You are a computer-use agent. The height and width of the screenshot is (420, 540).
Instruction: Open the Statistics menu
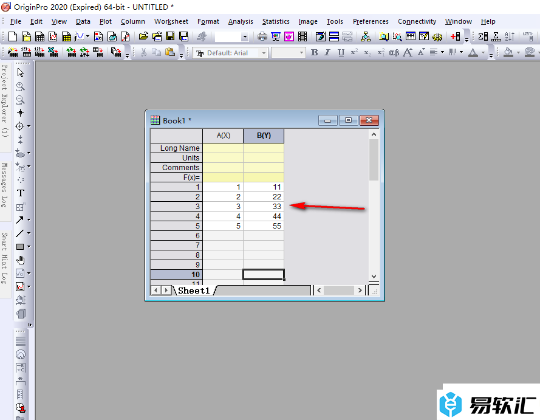[276, 21]
